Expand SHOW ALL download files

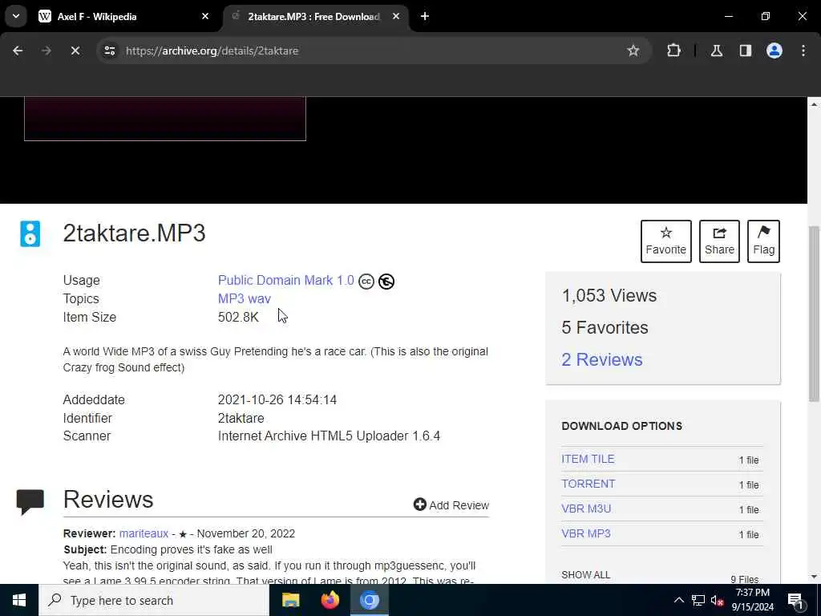click(x=586, y=574)
